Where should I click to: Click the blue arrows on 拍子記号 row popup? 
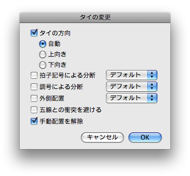pos(152,75)
